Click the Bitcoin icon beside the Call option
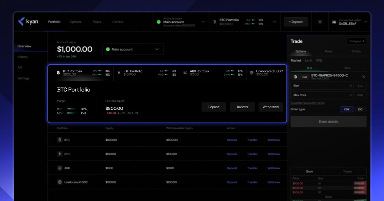Viewport: 384px width, 201px height. [295, 77]
